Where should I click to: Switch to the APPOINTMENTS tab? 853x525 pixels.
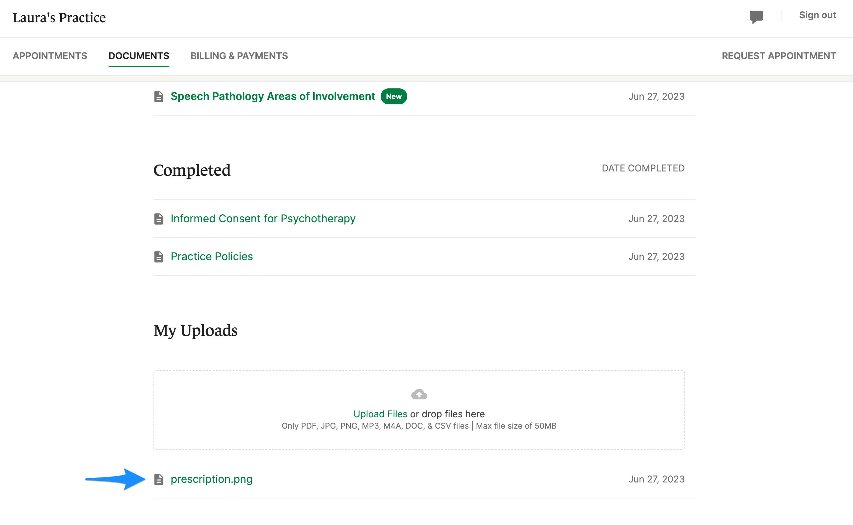(x=50, y=56)
